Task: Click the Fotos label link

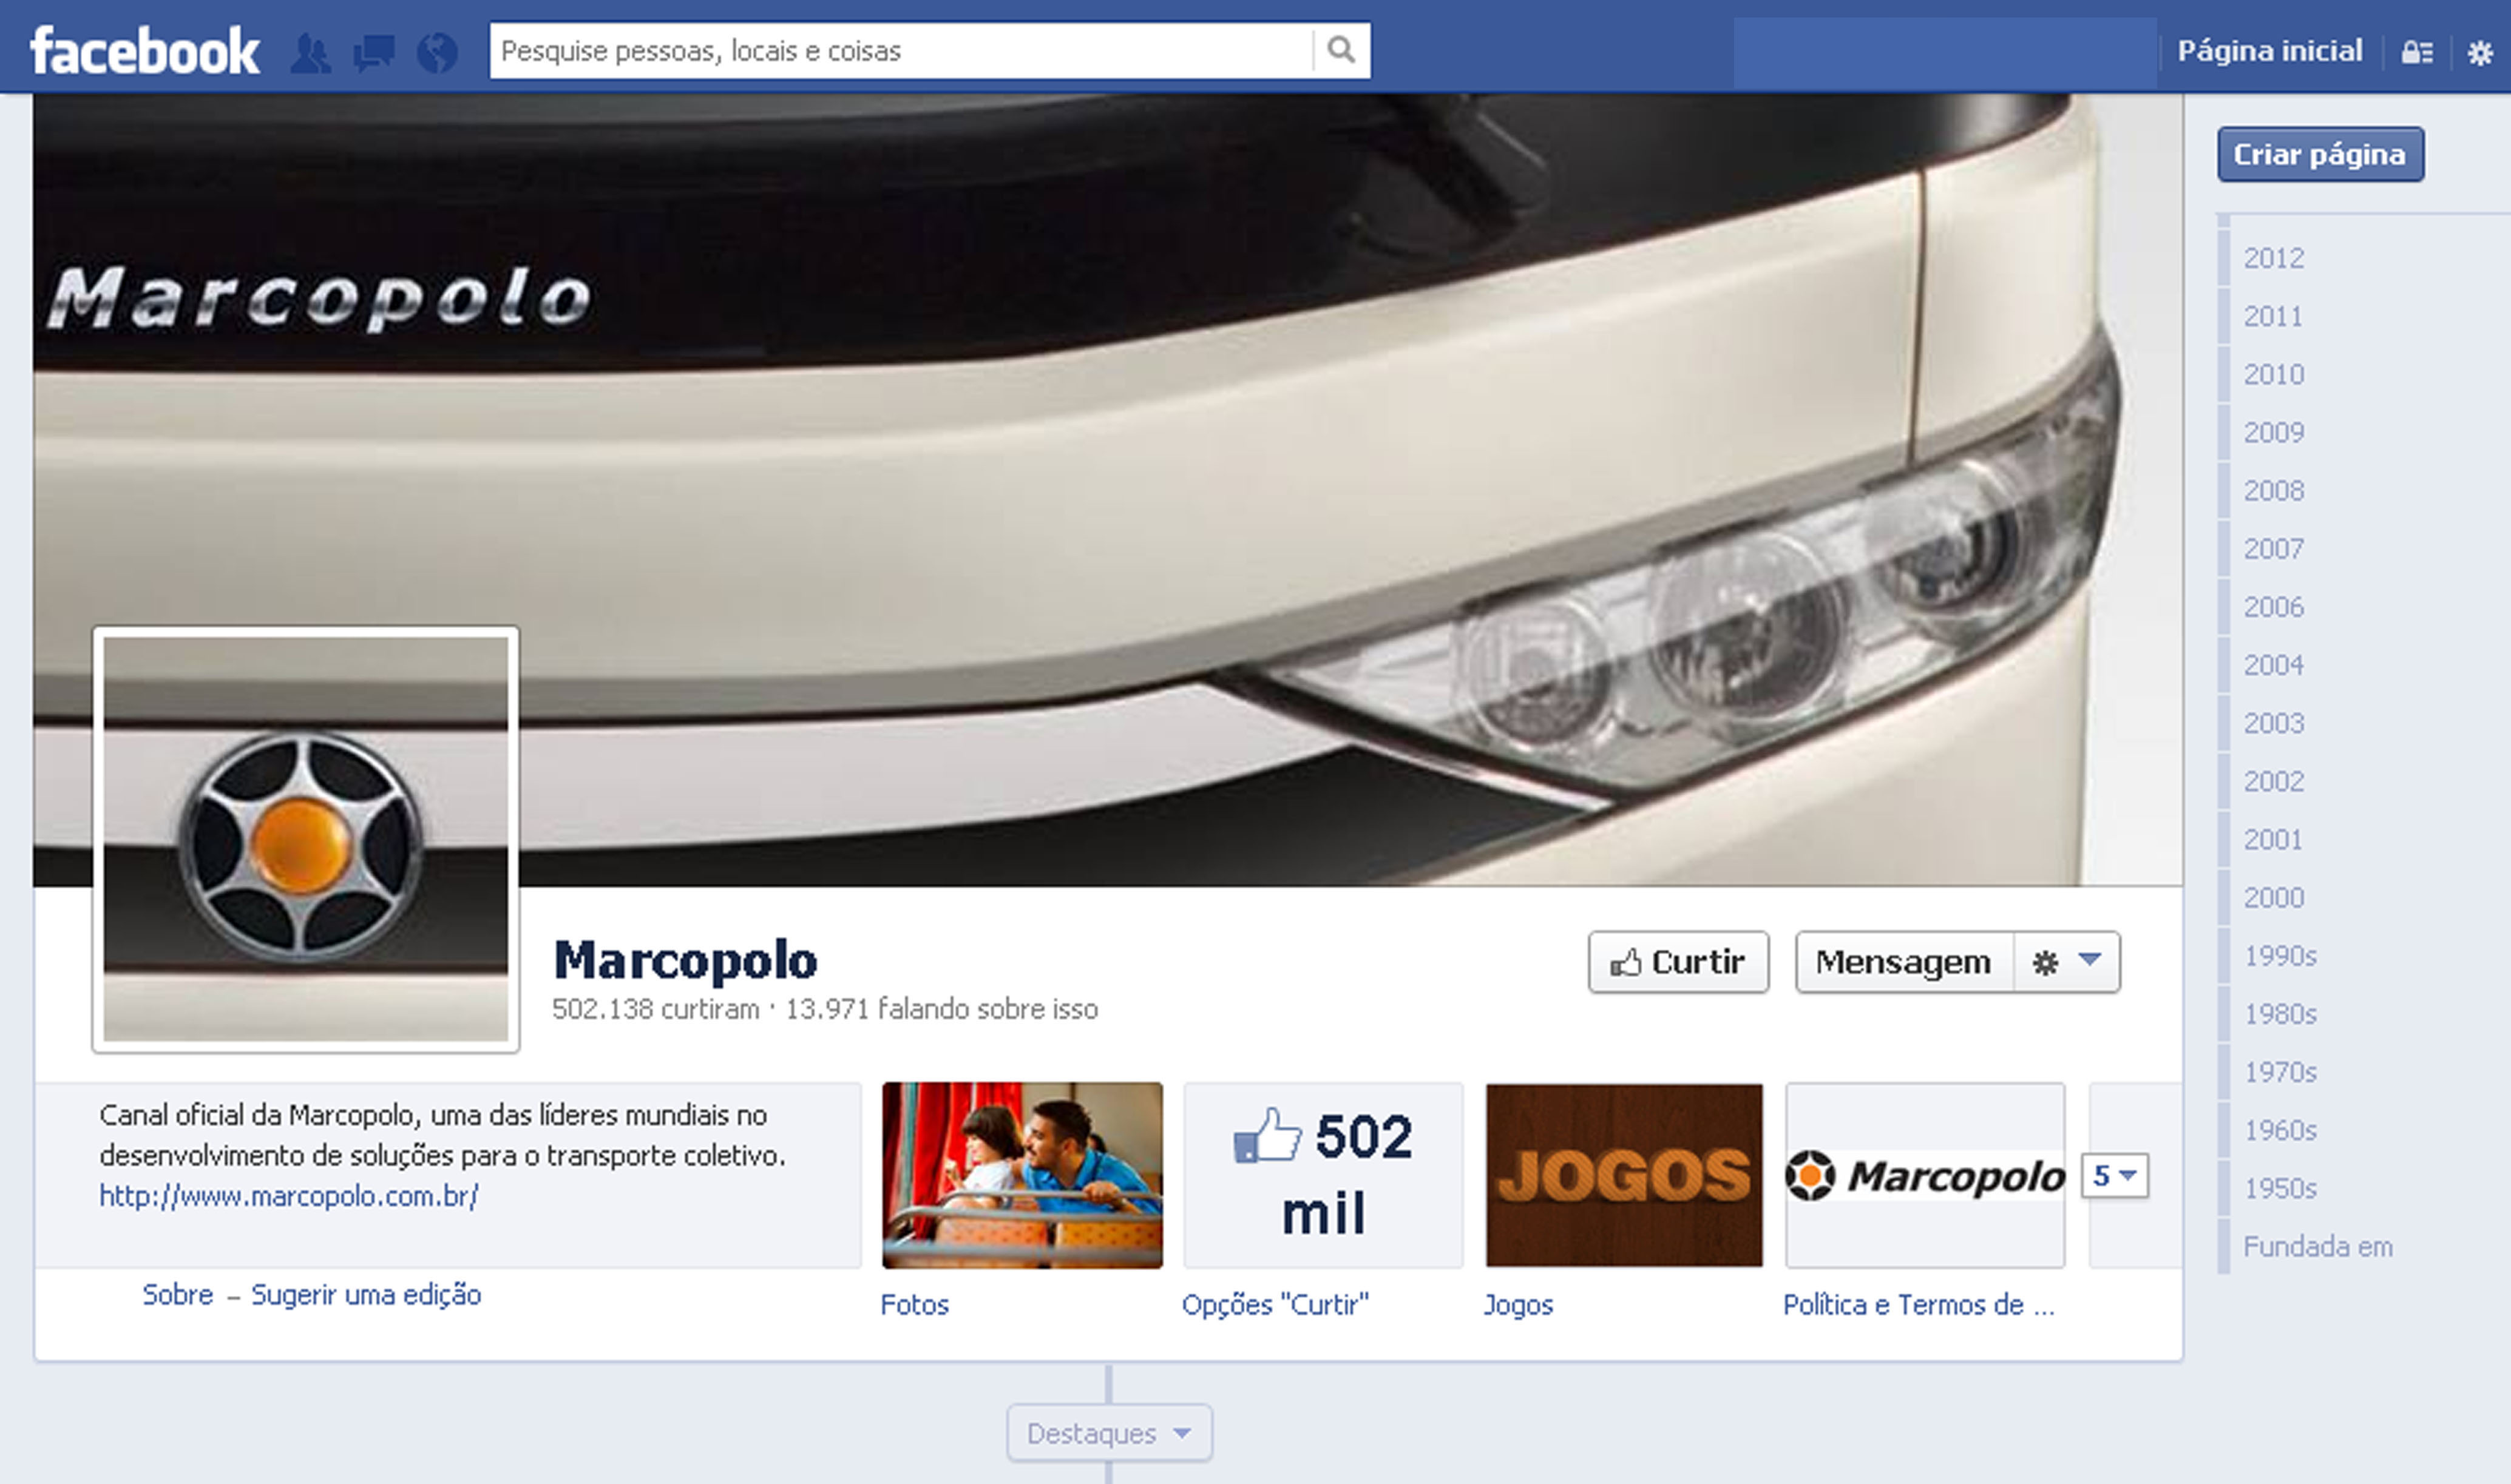Action: (x=914, y=1305)
